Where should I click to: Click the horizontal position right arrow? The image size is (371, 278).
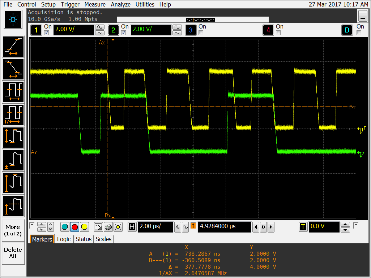[271, 227]
